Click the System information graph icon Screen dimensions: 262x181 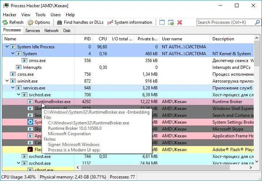[110, 22]
